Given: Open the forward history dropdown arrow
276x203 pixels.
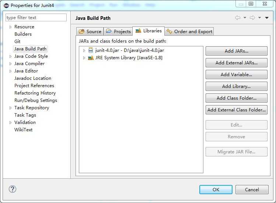Looking at the screenshot, I should tap(259, 18).
